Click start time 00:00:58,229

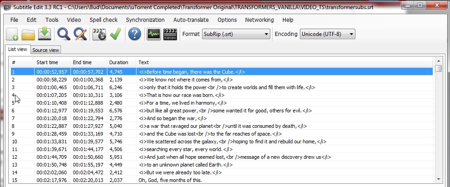click(x=52, y=80)
